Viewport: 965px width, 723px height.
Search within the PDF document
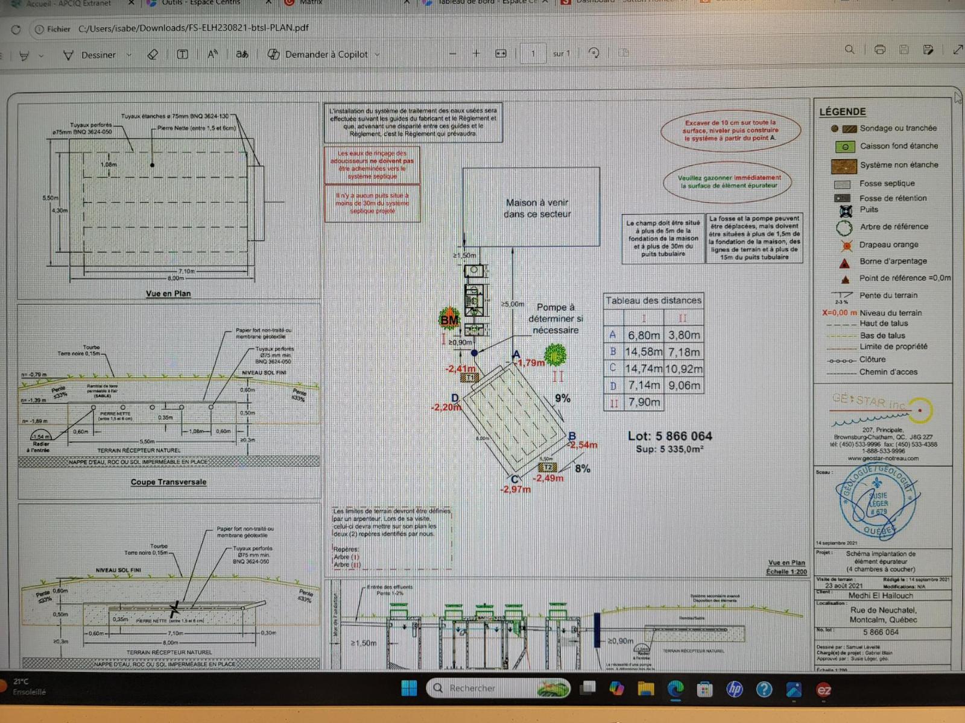(849, 49)
